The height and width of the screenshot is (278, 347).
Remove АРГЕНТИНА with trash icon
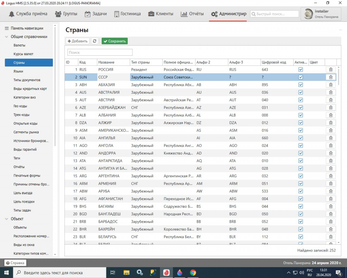(x=331, y=176)
